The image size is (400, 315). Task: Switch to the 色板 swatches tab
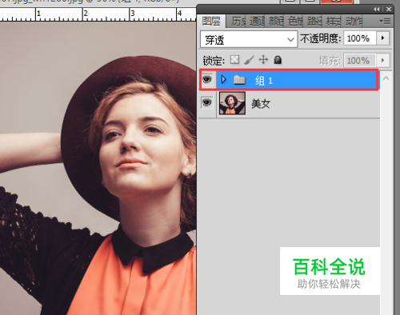295,22
